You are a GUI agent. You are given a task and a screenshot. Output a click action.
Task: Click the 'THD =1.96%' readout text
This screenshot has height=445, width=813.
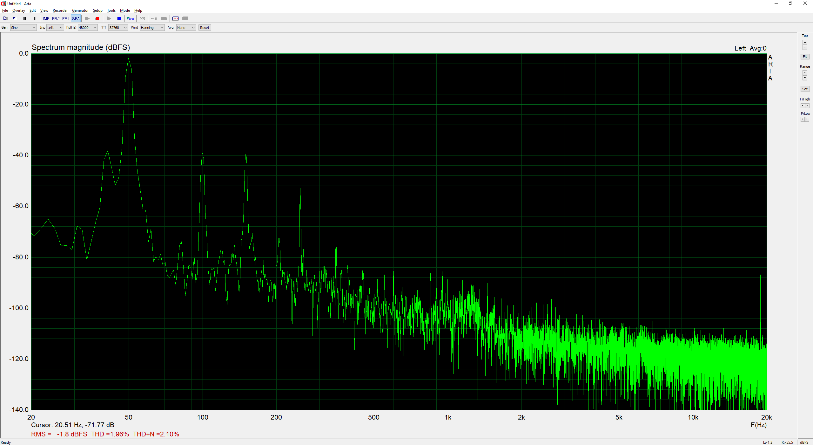coord(110,434)
